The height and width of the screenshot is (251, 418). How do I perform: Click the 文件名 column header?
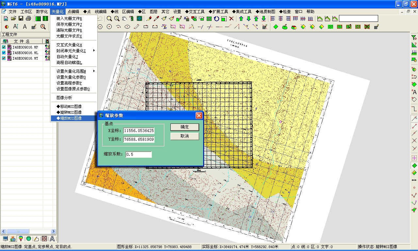tap(22, 41)
